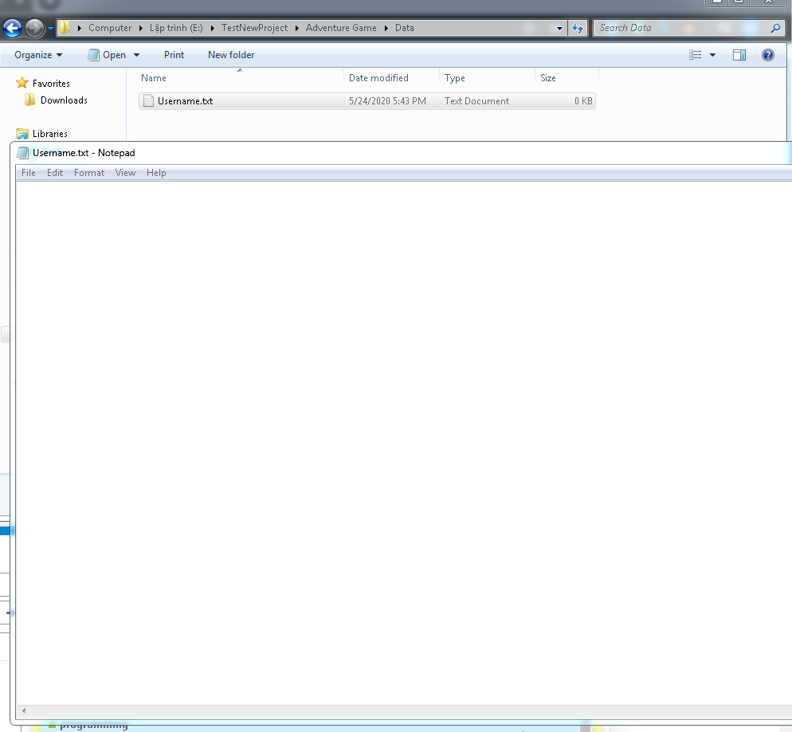This screenshot has height=732, width=792.
Task: Open the view options dropdown arrow
Action: [712, 55]
